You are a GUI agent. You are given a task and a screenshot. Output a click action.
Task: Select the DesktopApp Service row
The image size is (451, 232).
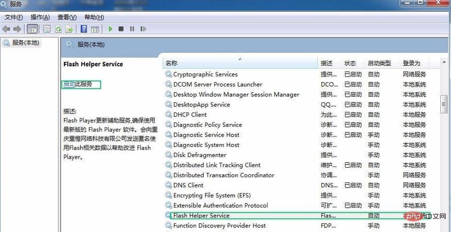click(296, 105)
